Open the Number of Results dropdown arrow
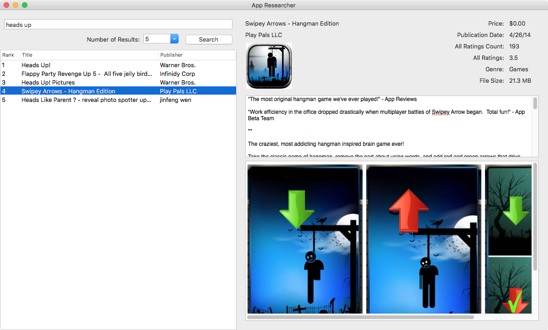This screenshot has height=330, width=548. click(x=174, y=39)
